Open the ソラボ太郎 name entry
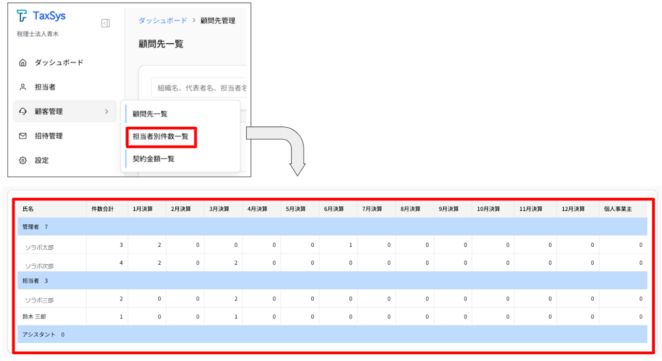662x361 pixels. (39, 247)
